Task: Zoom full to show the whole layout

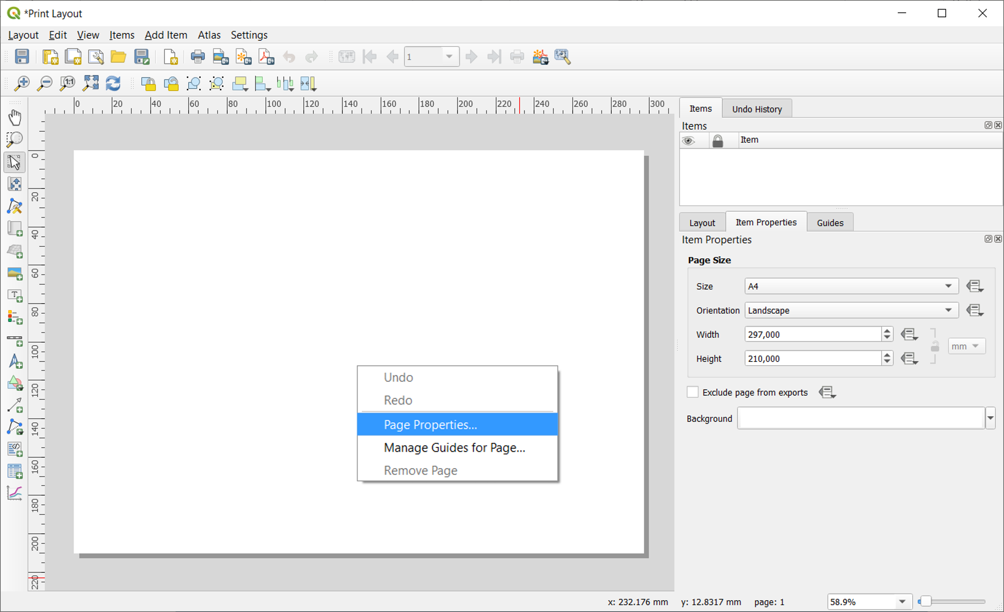Action: [x=90, y=83]
